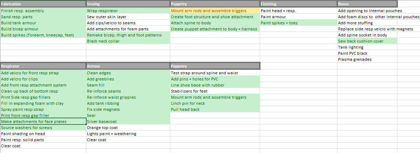Viewport: 420px width, 153px height.
Task: Click the 'Paint spikes + toes' cell
Action: pos(298,23)
